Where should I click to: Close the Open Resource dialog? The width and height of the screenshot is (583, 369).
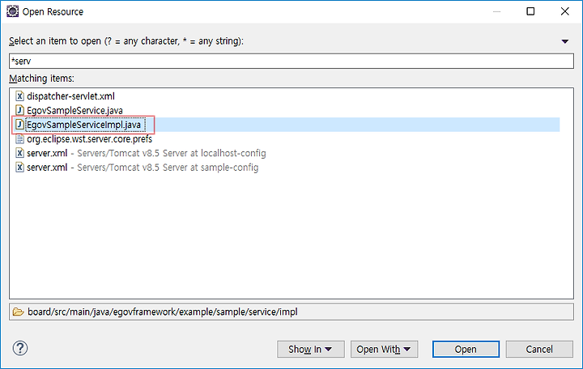[565, 11]
